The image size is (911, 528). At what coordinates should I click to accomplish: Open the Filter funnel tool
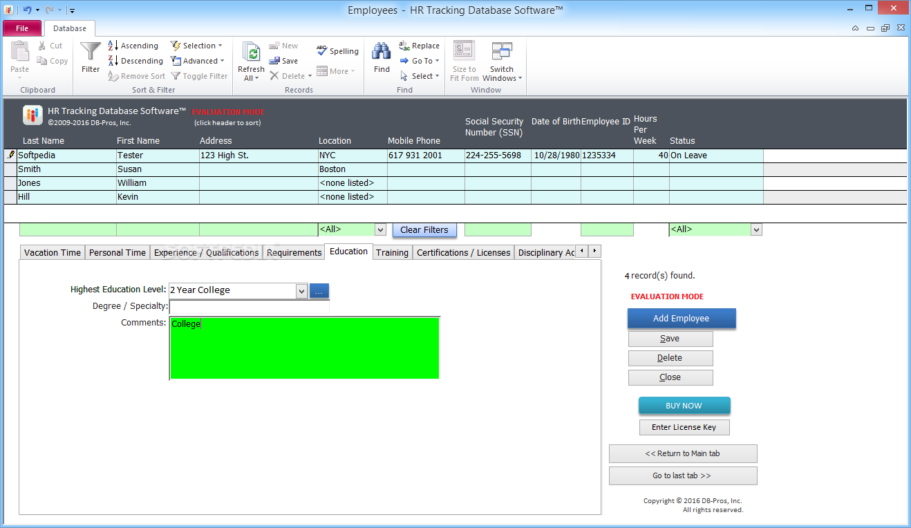(x=91, y=57)
